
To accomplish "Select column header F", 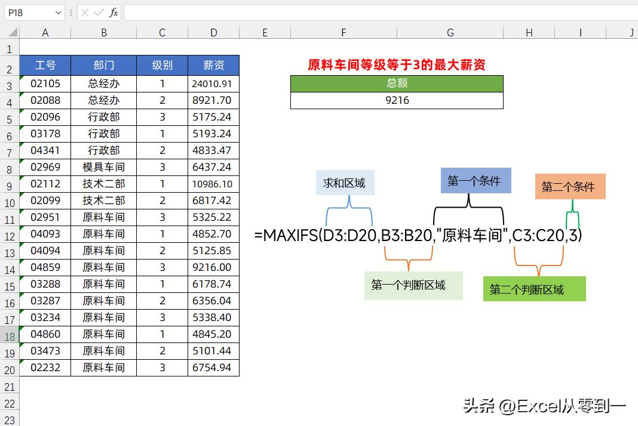I will pos(343,32).
